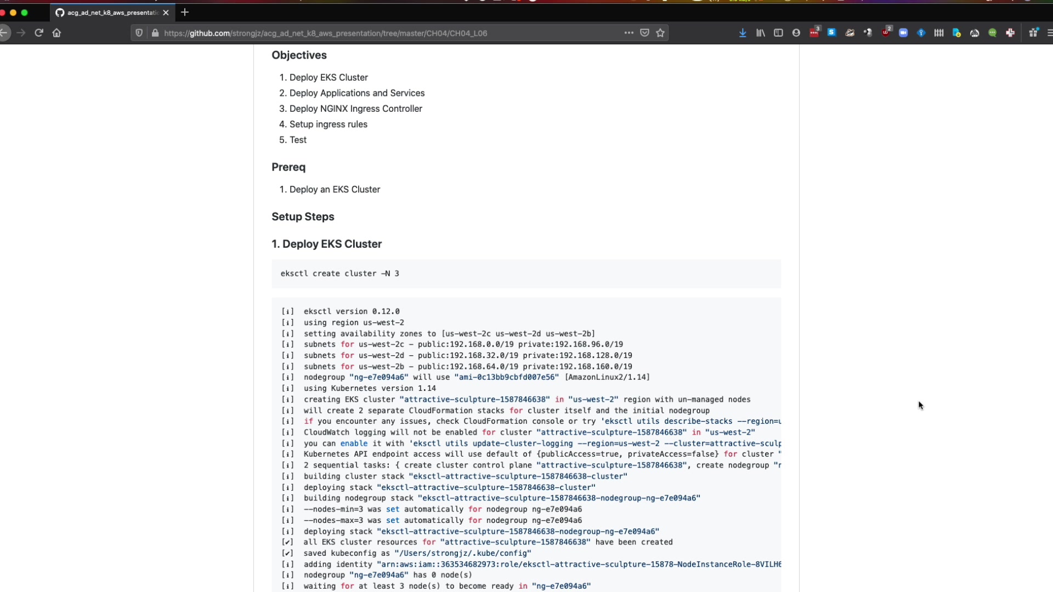Screen dimensions: 1053x592
Task: Toggle tracking protection shield icon
Action: 139,33
